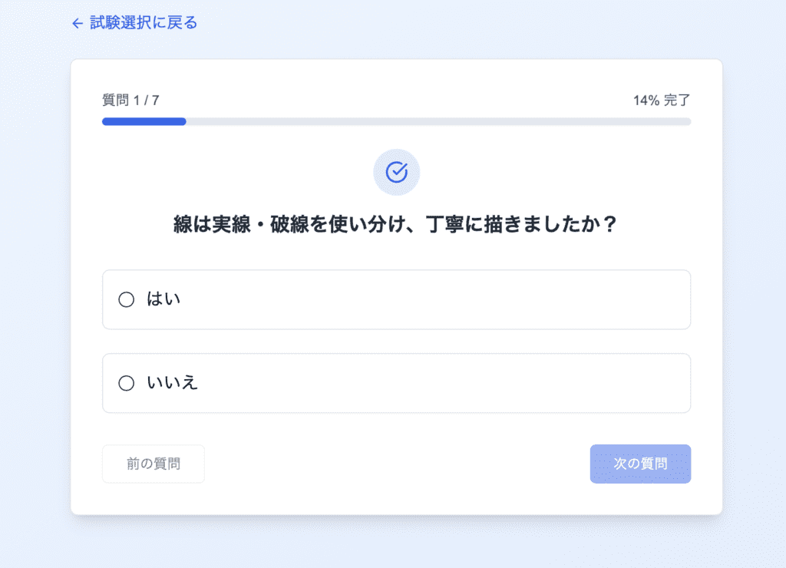Viewport: 786px width, 568px height.
Task: Click the gray unfilled part of progress bar
Action: [x=438, y=121]
